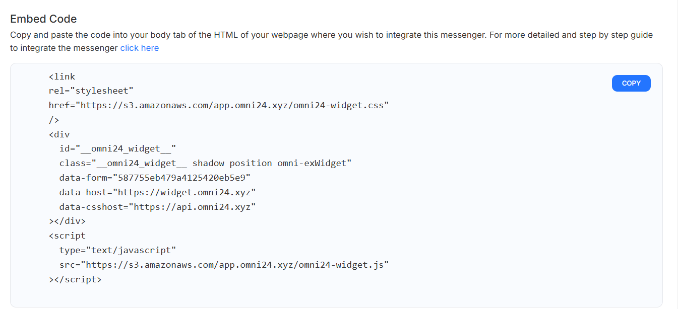678x309 pixels.
Task: Click the opening <script tag line
Action: coord(68,236)
